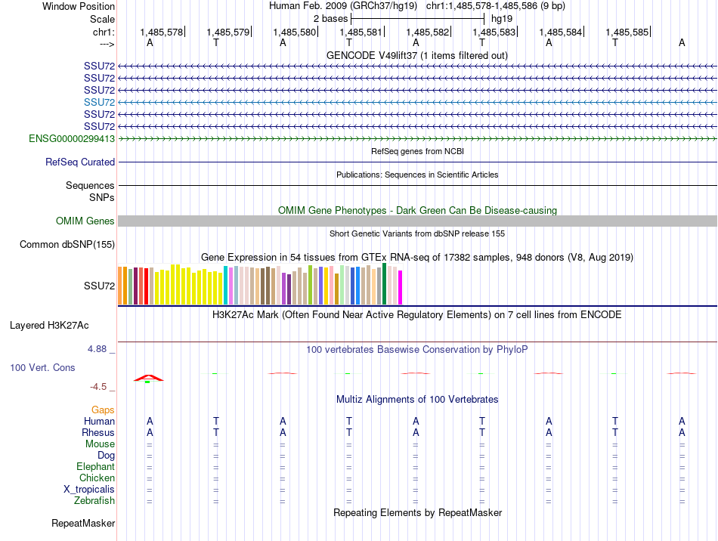
Task: Click GENCODE V49lift37 track title
Action: (x=417, y=56)
